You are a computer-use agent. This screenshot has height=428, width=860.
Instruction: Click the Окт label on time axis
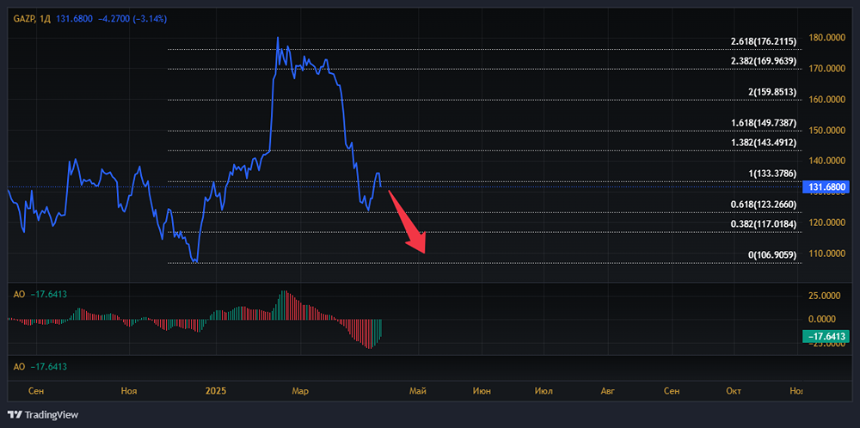(734, 391)
